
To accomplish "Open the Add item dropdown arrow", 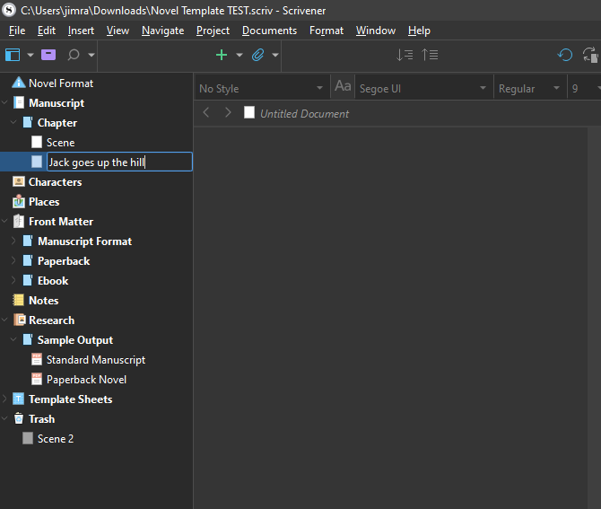I will tap(240, 55).
